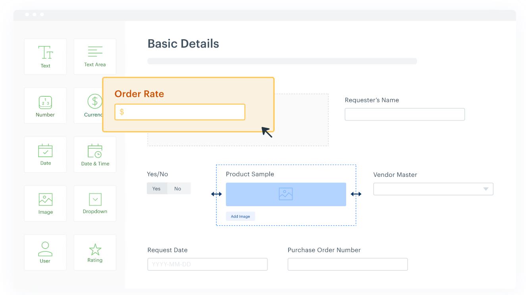The image size is (526, 295).
Task: Toggle Yes in the Yes/No field
Action: pyautogui.click(x=157, y=188)
